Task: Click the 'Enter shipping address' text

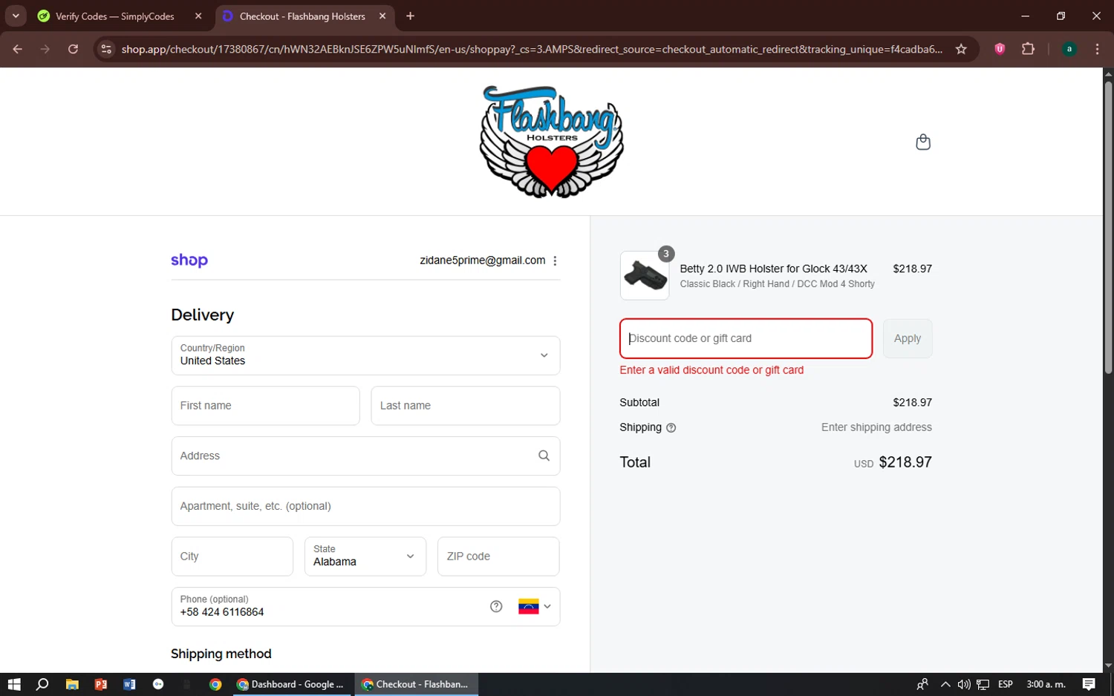Action: pyautogui.click(x=876, y=427)
